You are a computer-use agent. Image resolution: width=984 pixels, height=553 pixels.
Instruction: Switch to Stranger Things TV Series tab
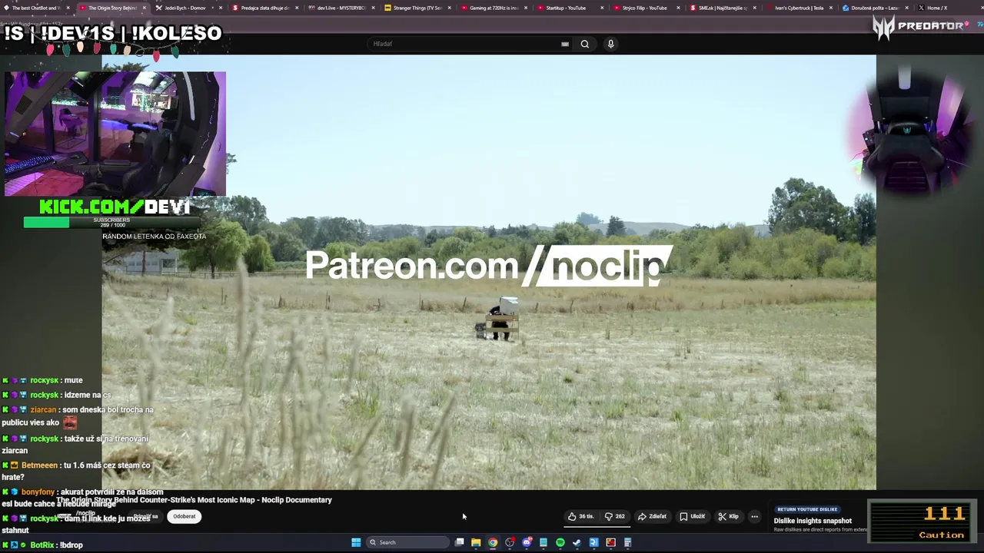[x=417, y=8]
